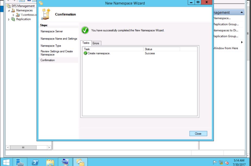Collapse the Namespaces tree node
The image size is (251, 166).
pos(9,11)
